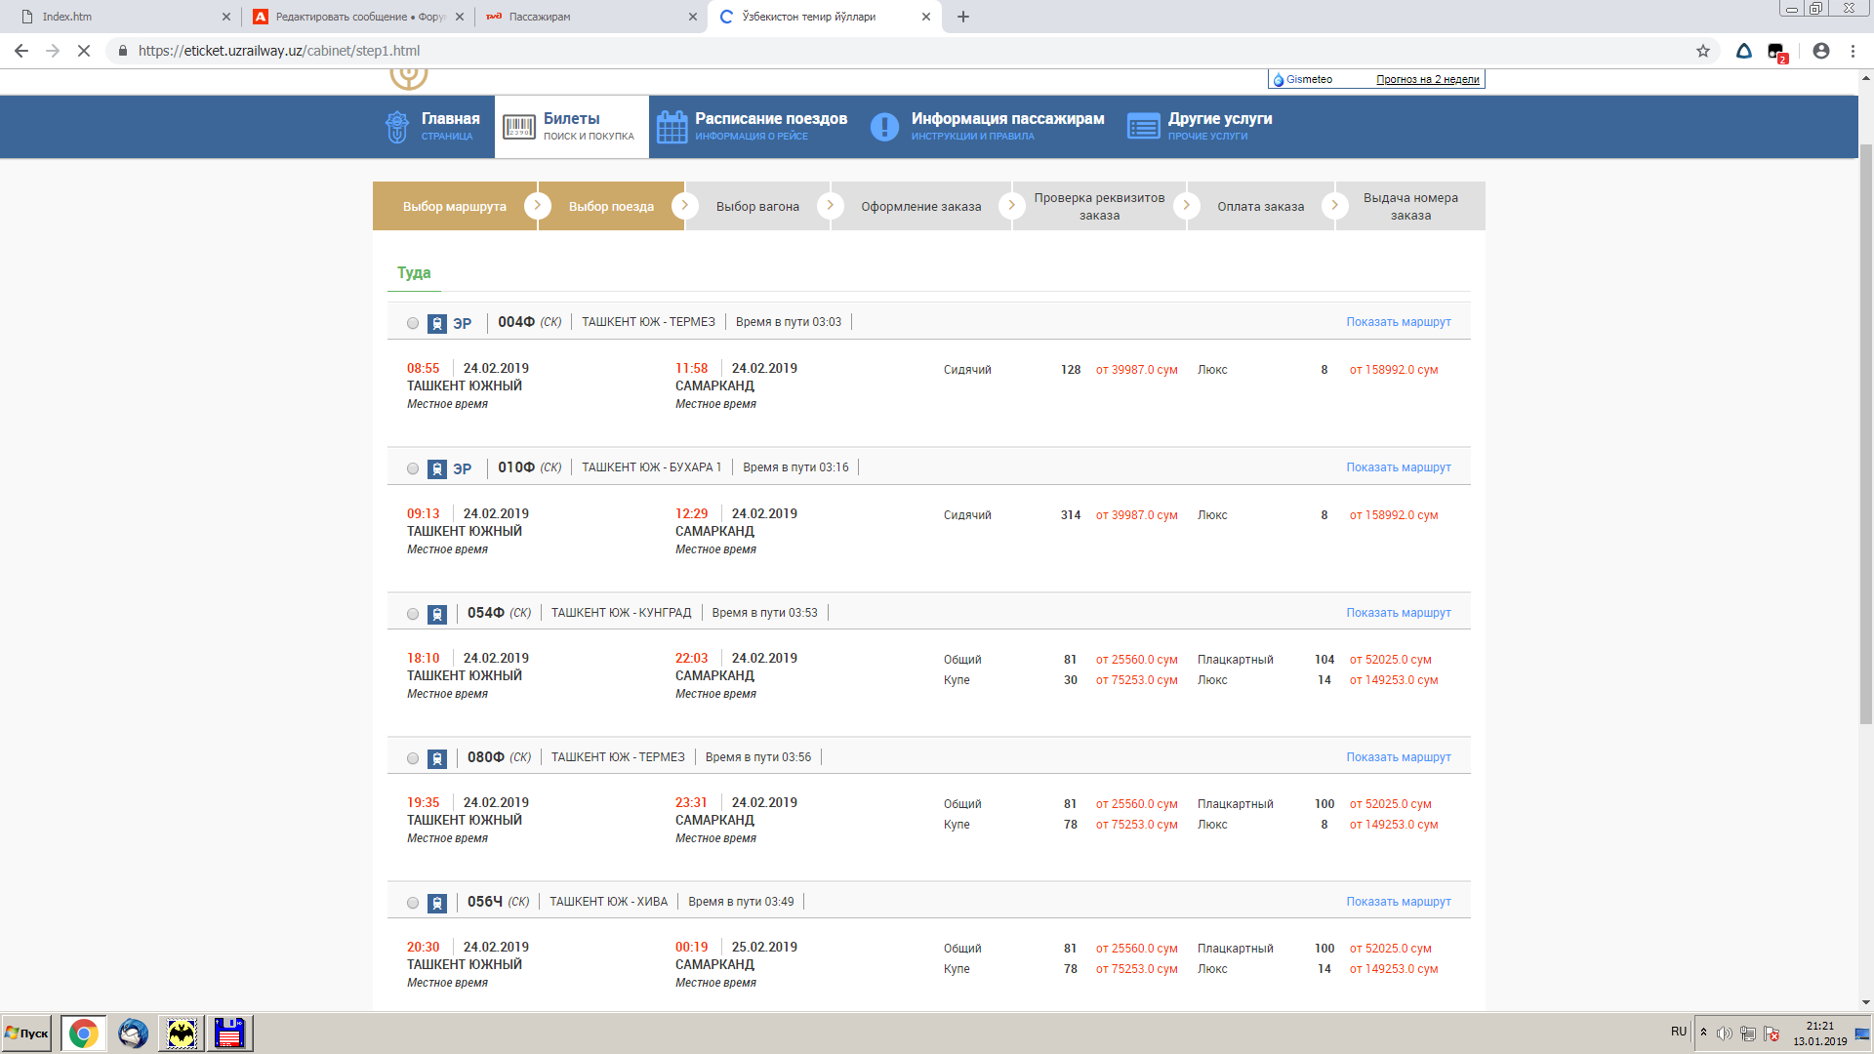The height and width of the screenshot is (1054, 1874).
Task: Click the Билеты barcode ticket icon
Action: click(519, 127)
